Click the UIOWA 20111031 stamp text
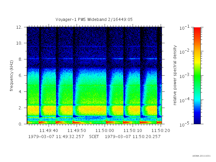 click(x=201, y=156)
